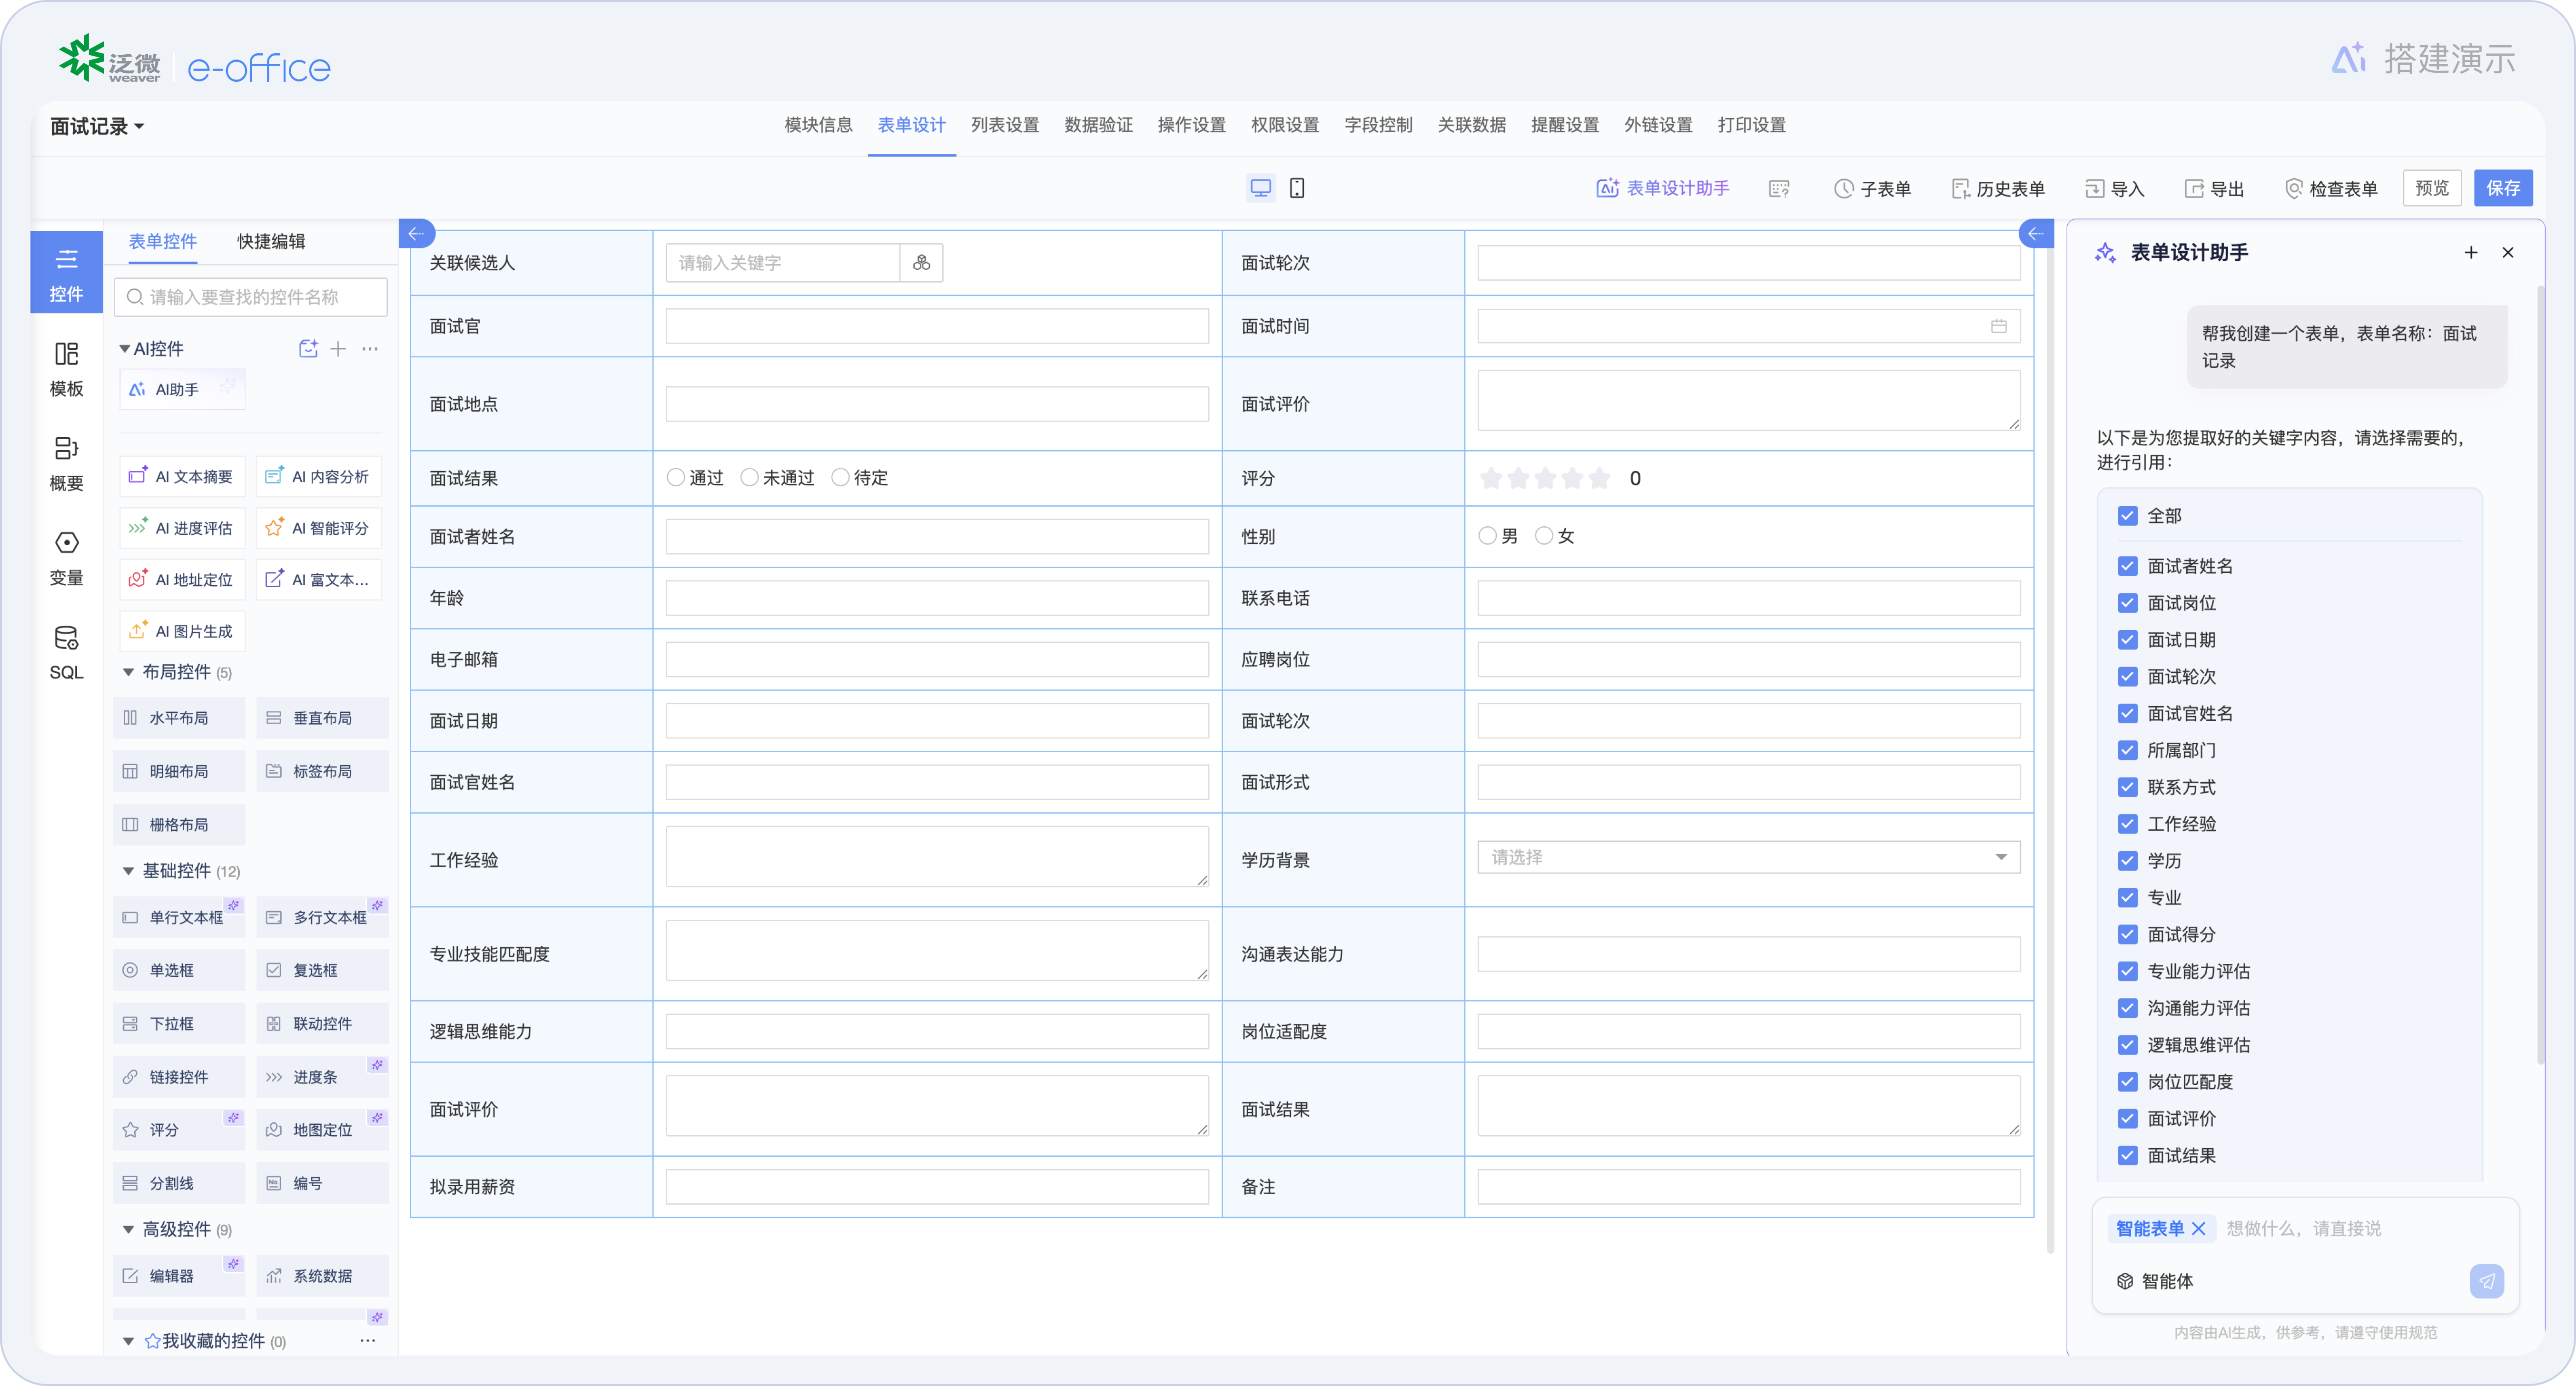This screenshot has height=1386, width=2576.
Task: Select the 通过 radio option
Action: [676, 478]
